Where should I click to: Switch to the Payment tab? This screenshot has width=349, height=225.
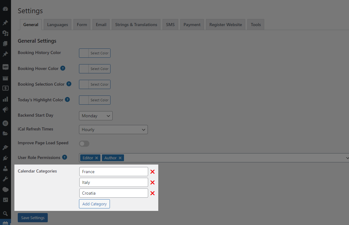tap(192, 24)
